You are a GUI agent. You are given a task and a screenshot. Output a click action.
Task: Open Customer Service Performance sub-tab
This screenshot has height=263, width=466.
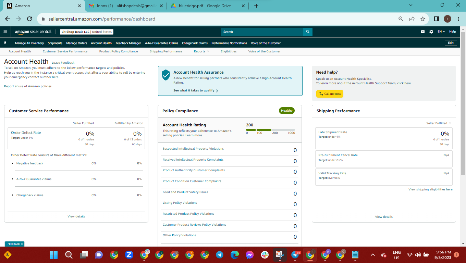(65, 51)
